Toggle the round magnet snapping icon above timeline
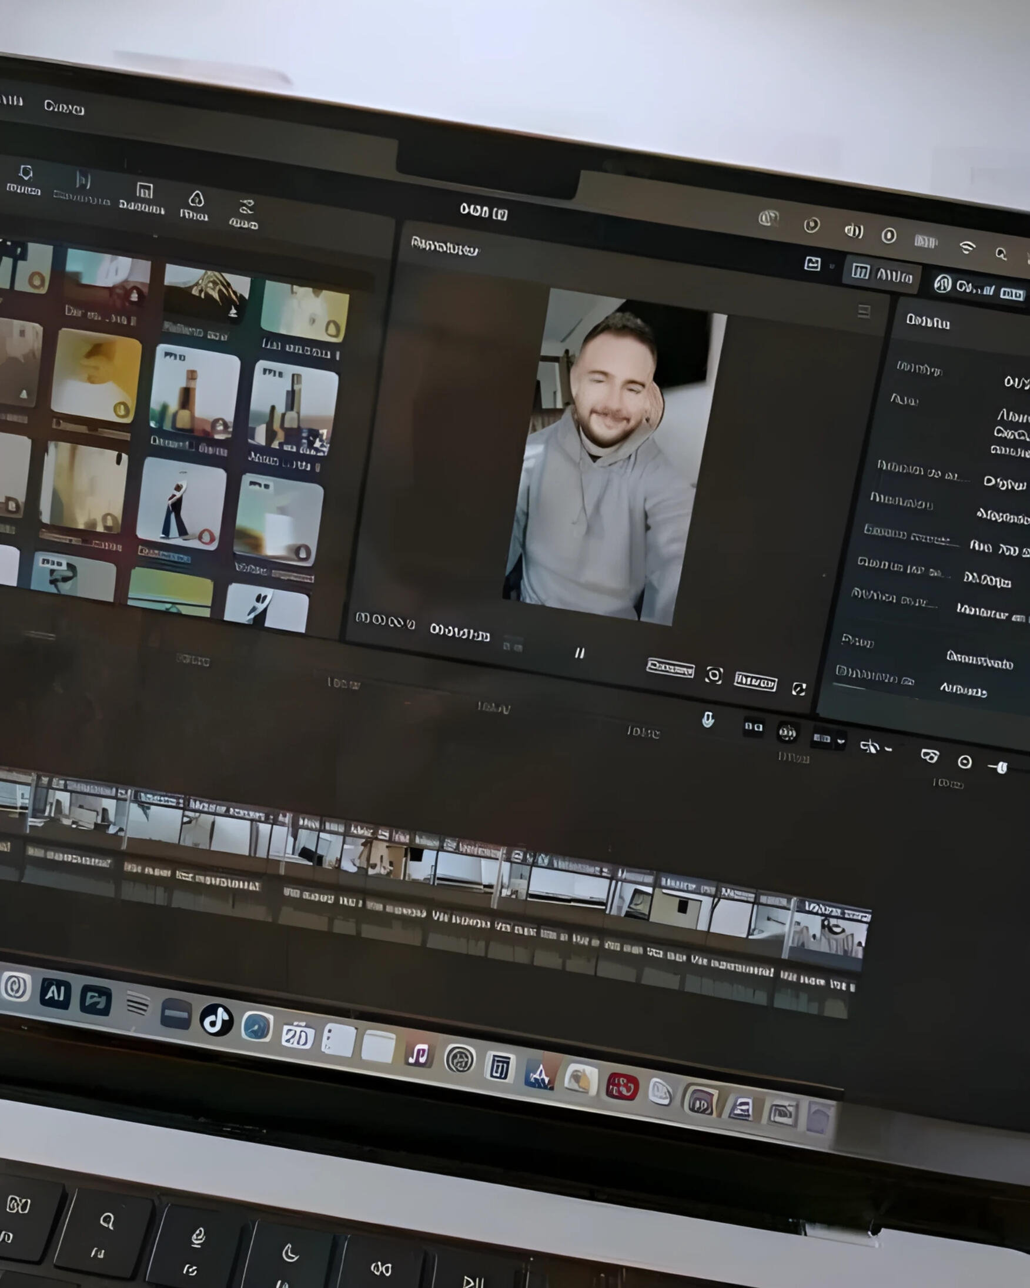The image size is (1030, 1288). [787, 732]
